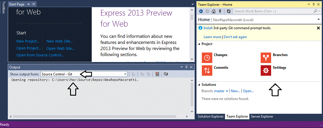This screenshot has width=323, height=128.
Task: Click the Team Explorer forward navigation arrow
Action: coord(207,11)
